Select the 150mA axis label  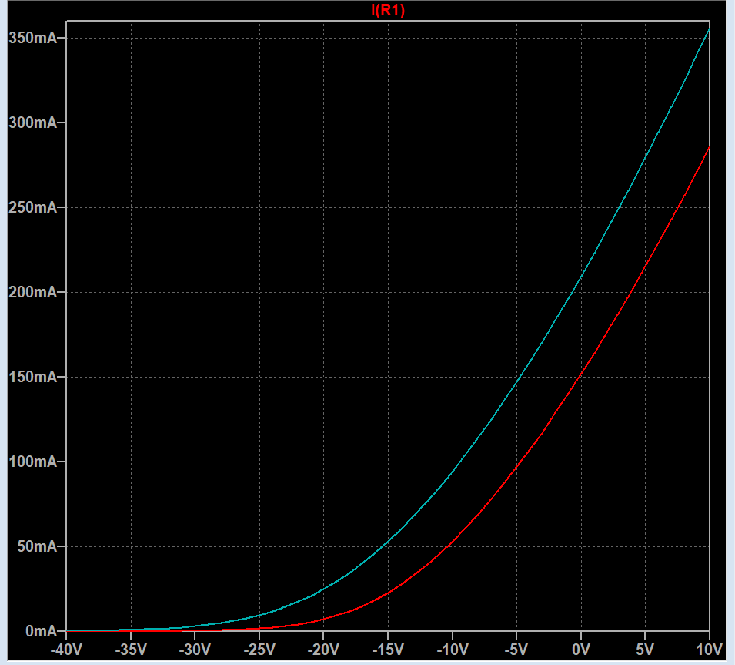click(33, 378)
